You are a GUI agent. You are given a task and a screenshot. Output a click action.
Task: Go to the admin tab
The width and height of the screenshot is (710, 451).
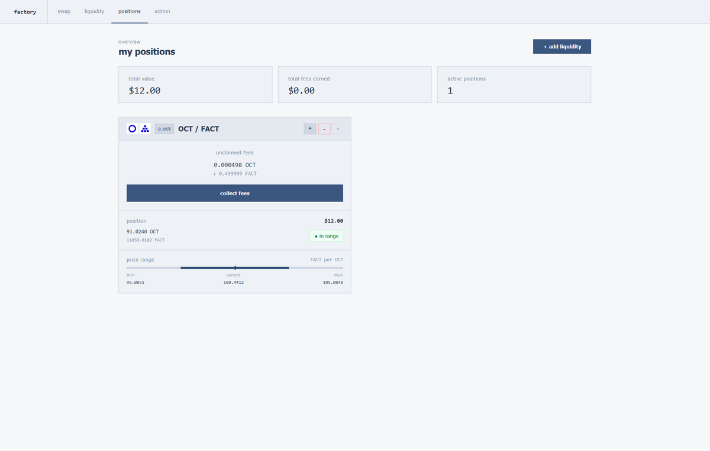[162, 11]
